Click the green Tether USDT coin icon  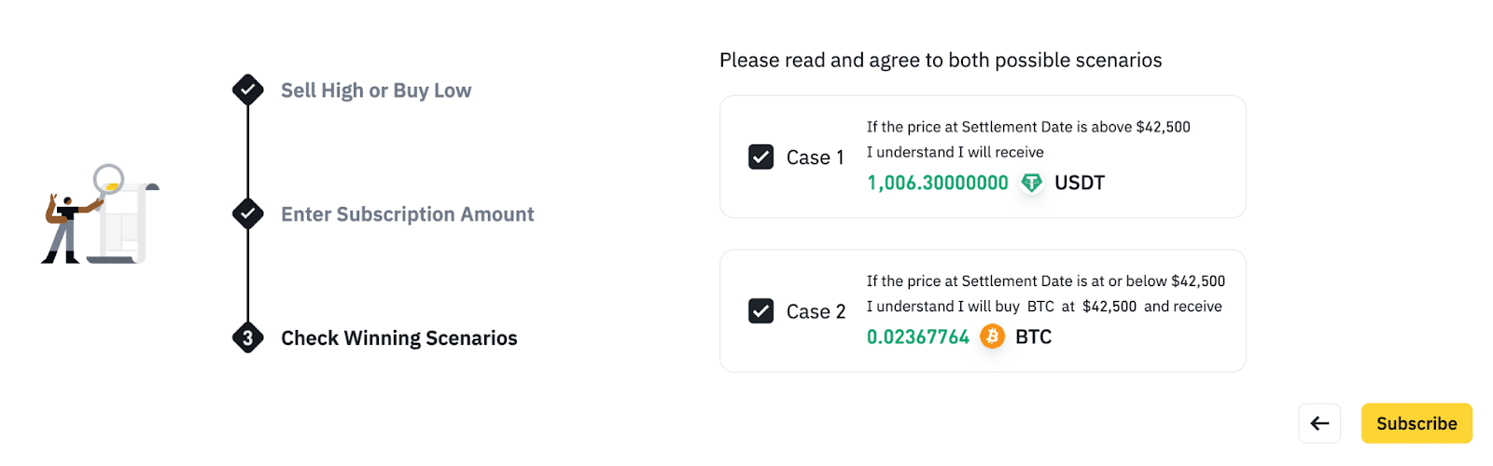click(1031, 183)
